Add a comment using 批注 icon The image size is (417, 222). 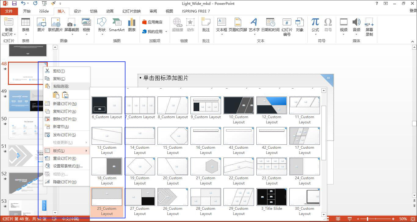[206, 23]
